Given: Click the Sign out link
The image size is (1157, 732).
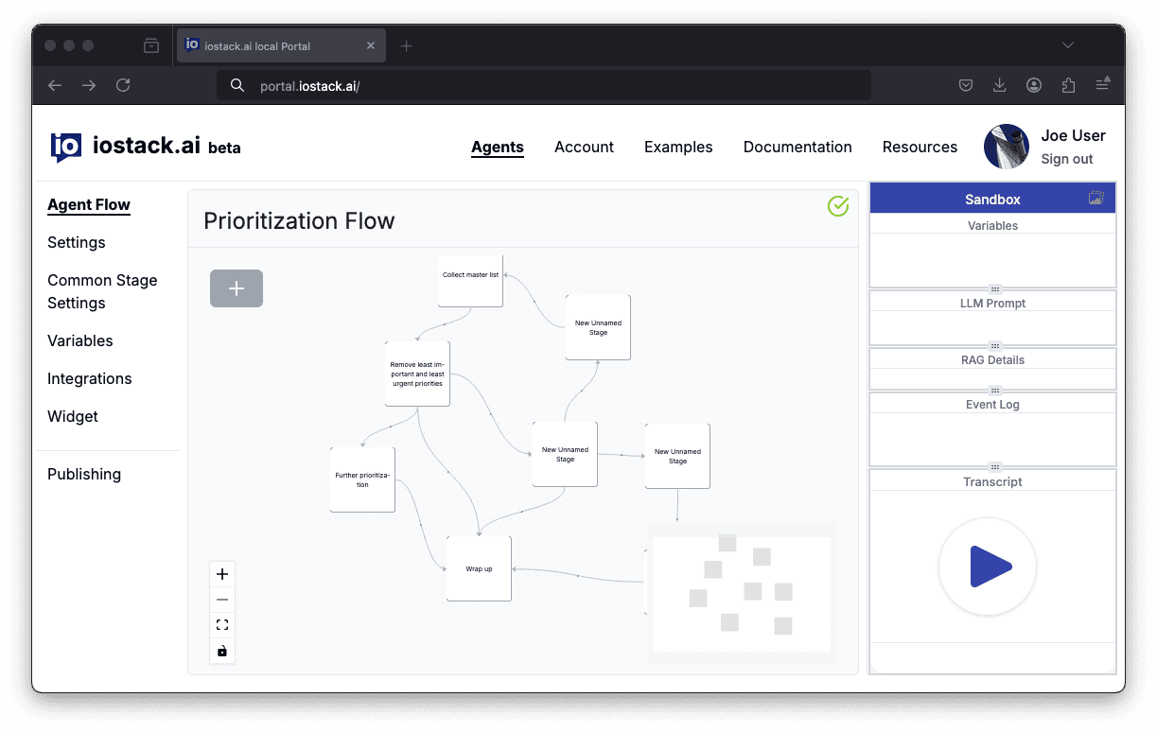Looking at the screenshot, I should point(1066,159).
